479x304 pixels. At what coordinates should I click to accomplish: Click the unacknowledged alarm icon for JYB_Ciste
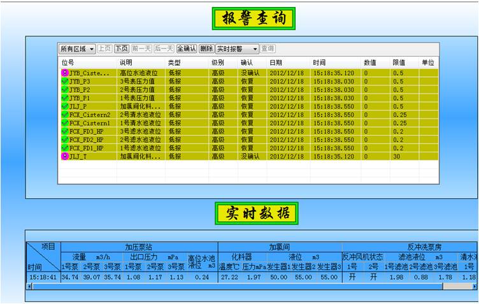(x=64, y=73)
